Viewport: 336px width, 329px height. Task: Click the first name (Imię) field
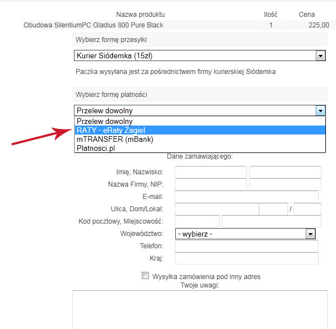(x=211, y=172)
